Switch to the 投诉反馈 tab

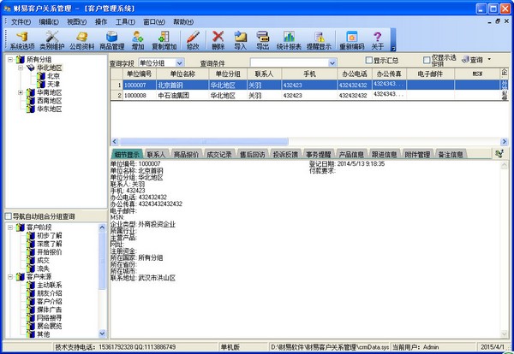285,154
